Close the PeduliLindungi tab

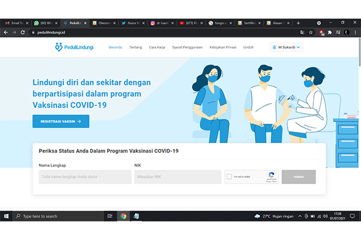(x=86, y=23)
